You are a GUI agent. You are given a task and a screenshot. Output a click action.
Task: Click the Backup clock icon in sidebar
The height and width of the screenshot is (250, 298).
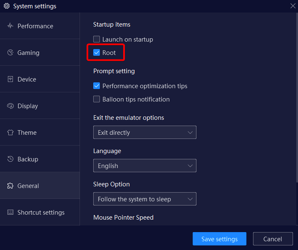(x=10, y=159)
